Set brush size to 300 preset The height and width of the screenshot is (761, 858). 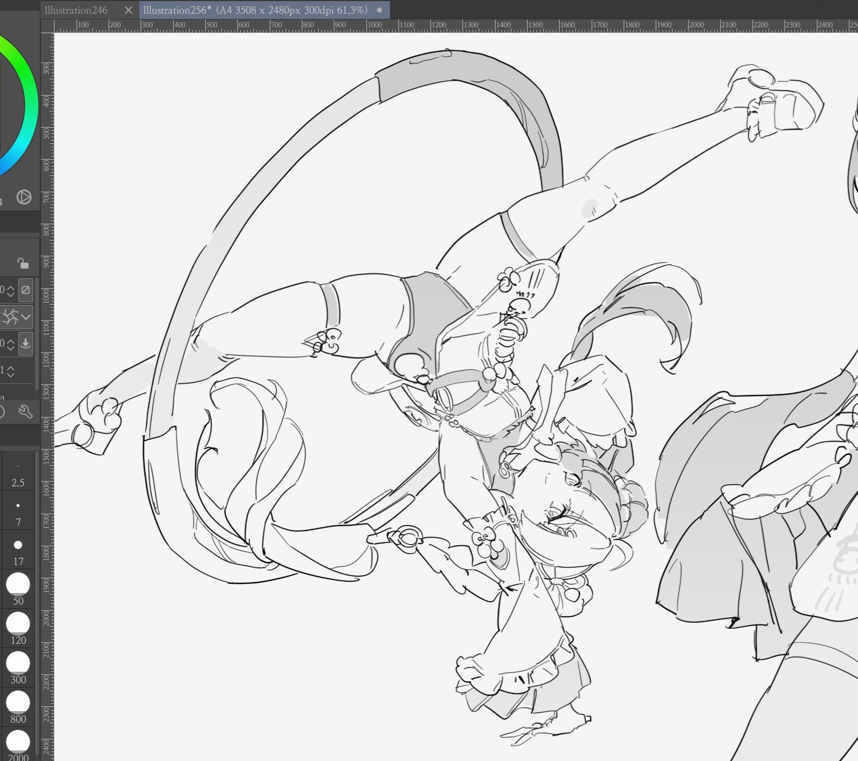pyautogui.click(x=18, y=668)
